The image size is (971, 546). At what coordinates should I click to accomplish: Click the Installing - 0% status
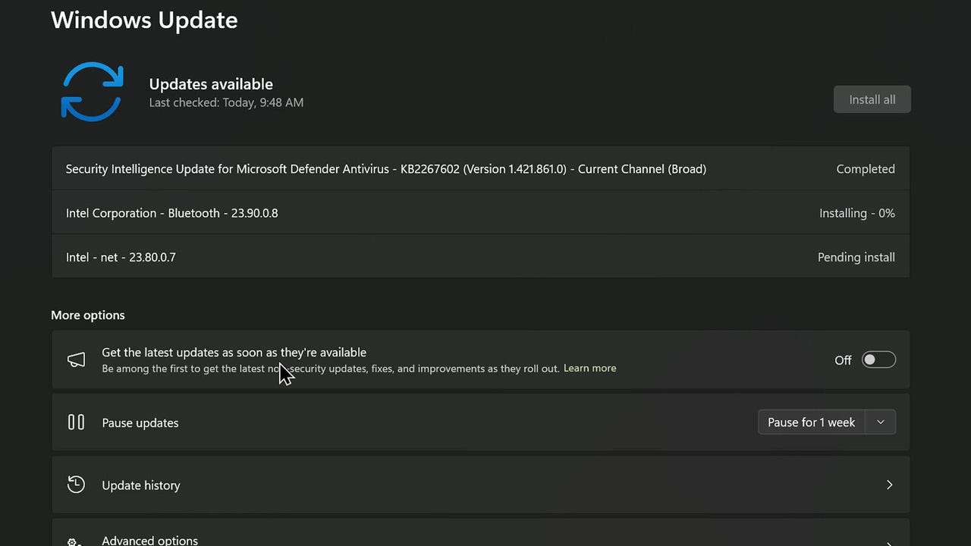tap(857, 213)
